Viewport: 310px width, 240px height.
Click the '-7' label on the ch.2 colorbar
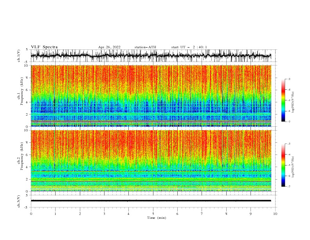(x=288, y=186)
